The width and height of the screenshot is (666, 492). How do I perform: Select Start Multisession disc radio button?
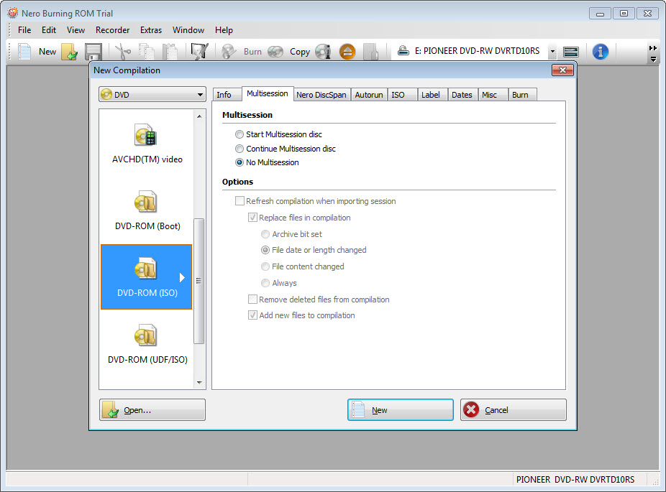click(x=240, y=134)
